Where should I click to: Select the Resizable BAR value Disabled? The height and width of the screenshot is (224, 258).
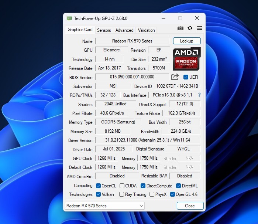[185, 176]
